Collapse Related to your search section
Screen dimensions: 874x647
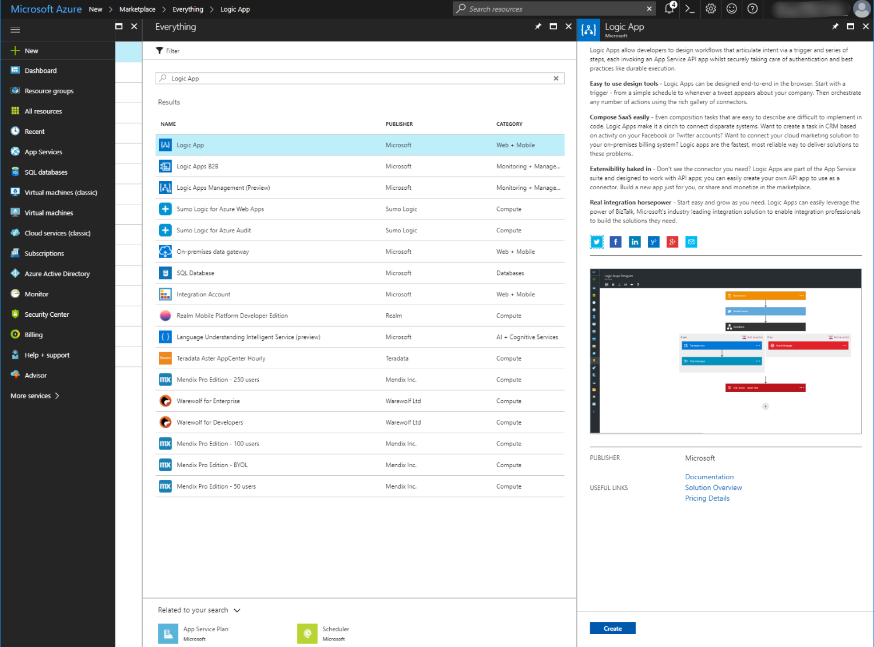point(237,610)
